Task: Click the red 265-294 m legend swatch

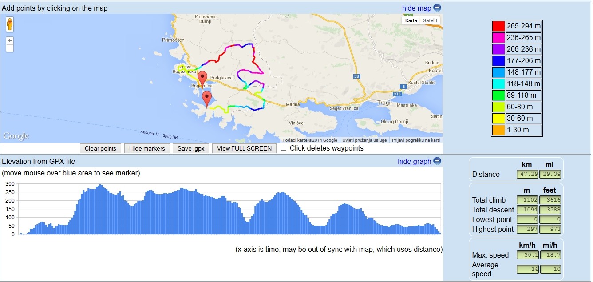Action: (498, 26)
